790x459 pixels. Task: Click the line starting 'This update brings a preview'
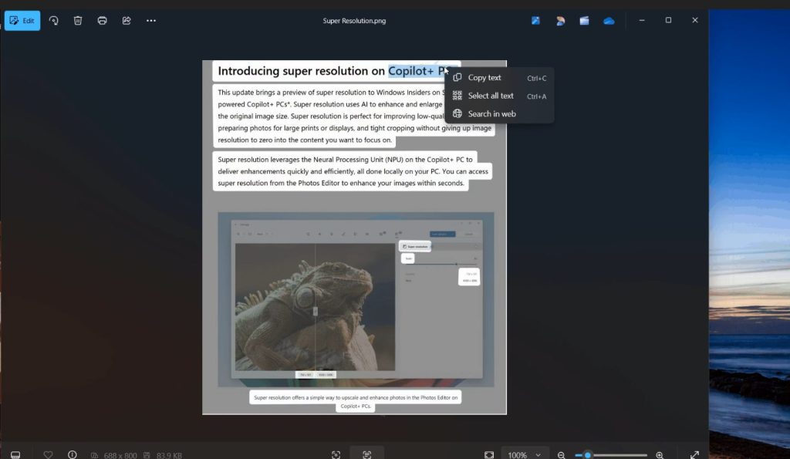[x=331, y=93]
